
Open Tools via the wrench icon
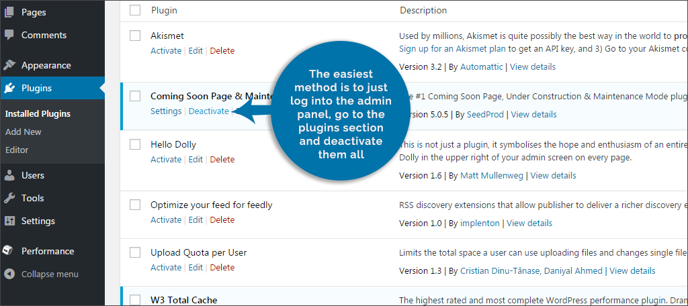[x=9, y=198]
